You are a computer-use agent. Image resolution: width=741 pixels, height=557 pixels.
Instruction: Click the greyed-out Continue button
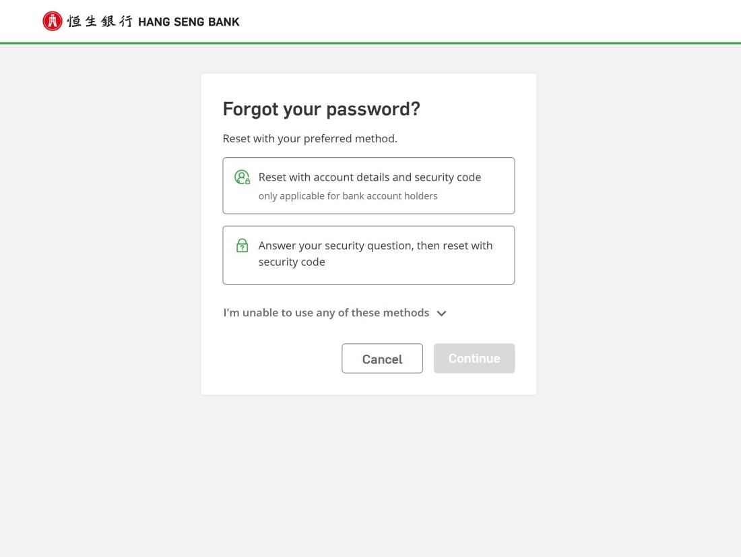[x=474, y=358]
